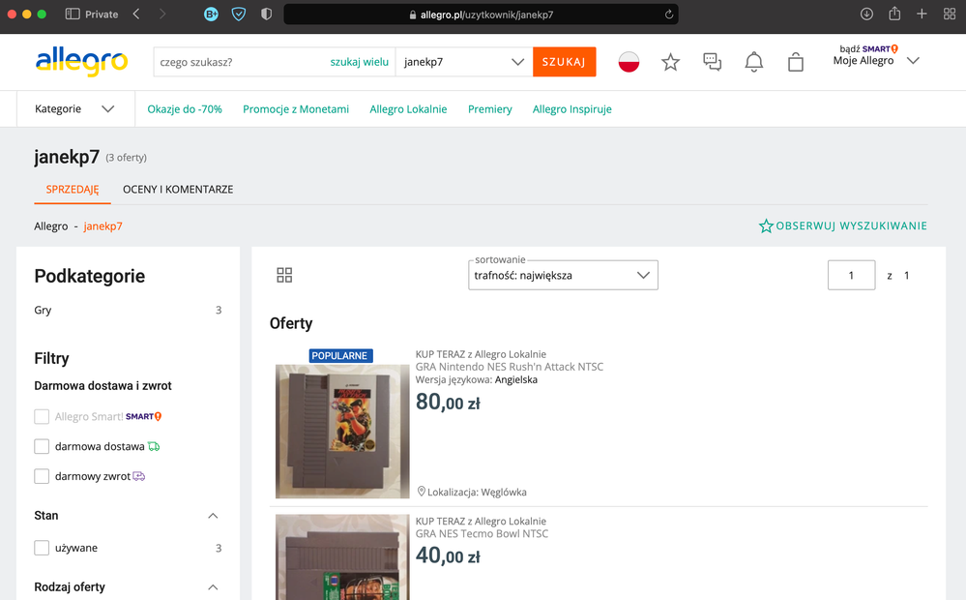Click the POPULARNE badge
Screen dimensions: 966x600
339,356
